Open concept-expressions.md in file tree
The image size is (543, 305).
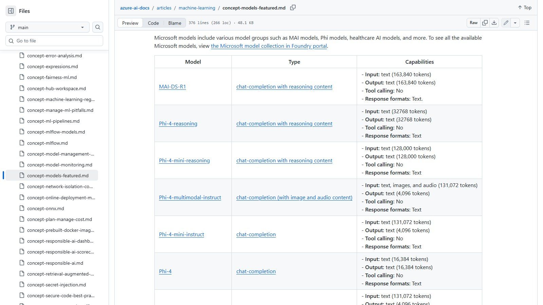pos(52,66)
